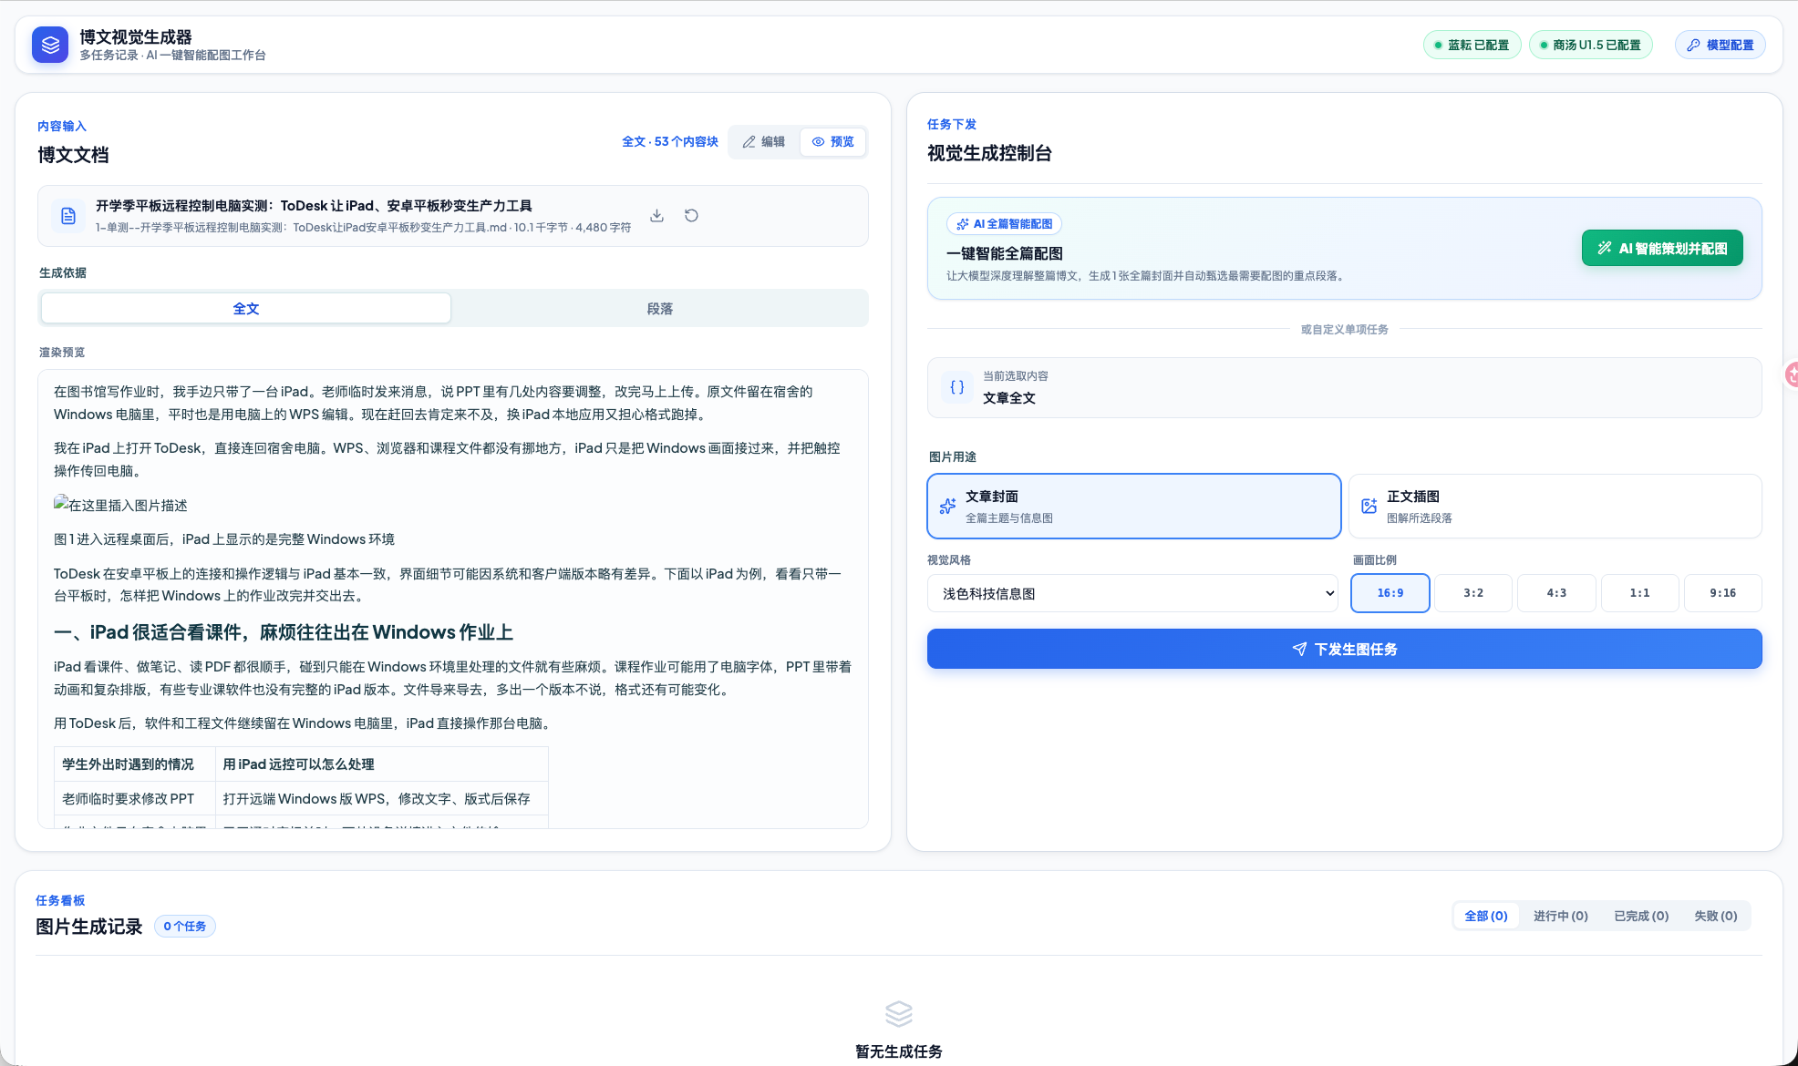Viewport: 1798px width, 1066px height.
Task: Click the pink floating icon at right edge
Action: [1792, 374]
